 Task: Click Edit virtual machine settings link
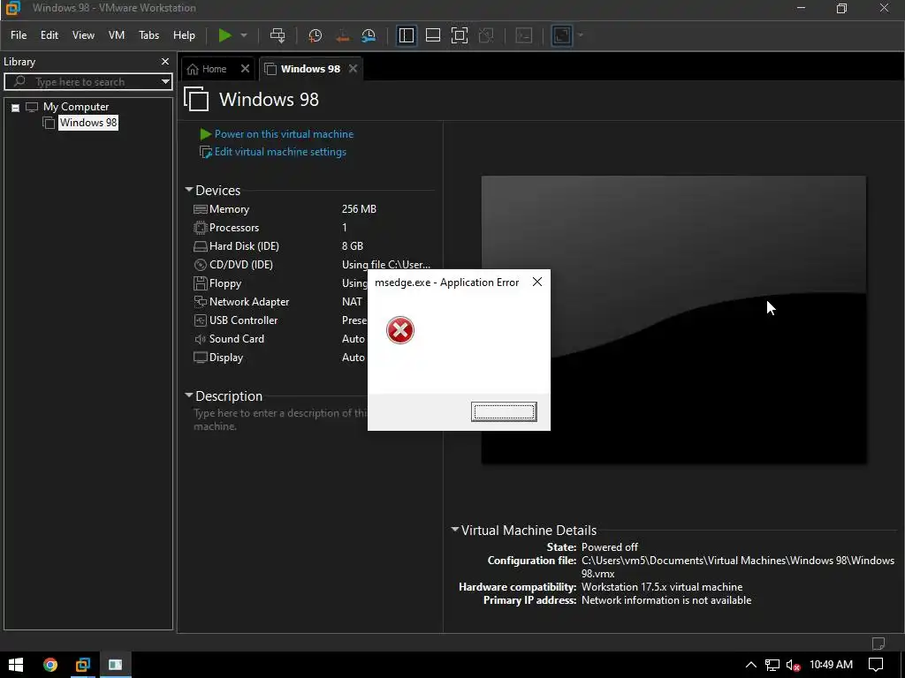[x=280, y=152]
